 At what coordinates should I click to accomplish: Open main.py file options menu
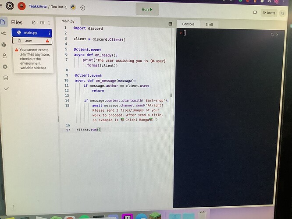coord(49,33)
